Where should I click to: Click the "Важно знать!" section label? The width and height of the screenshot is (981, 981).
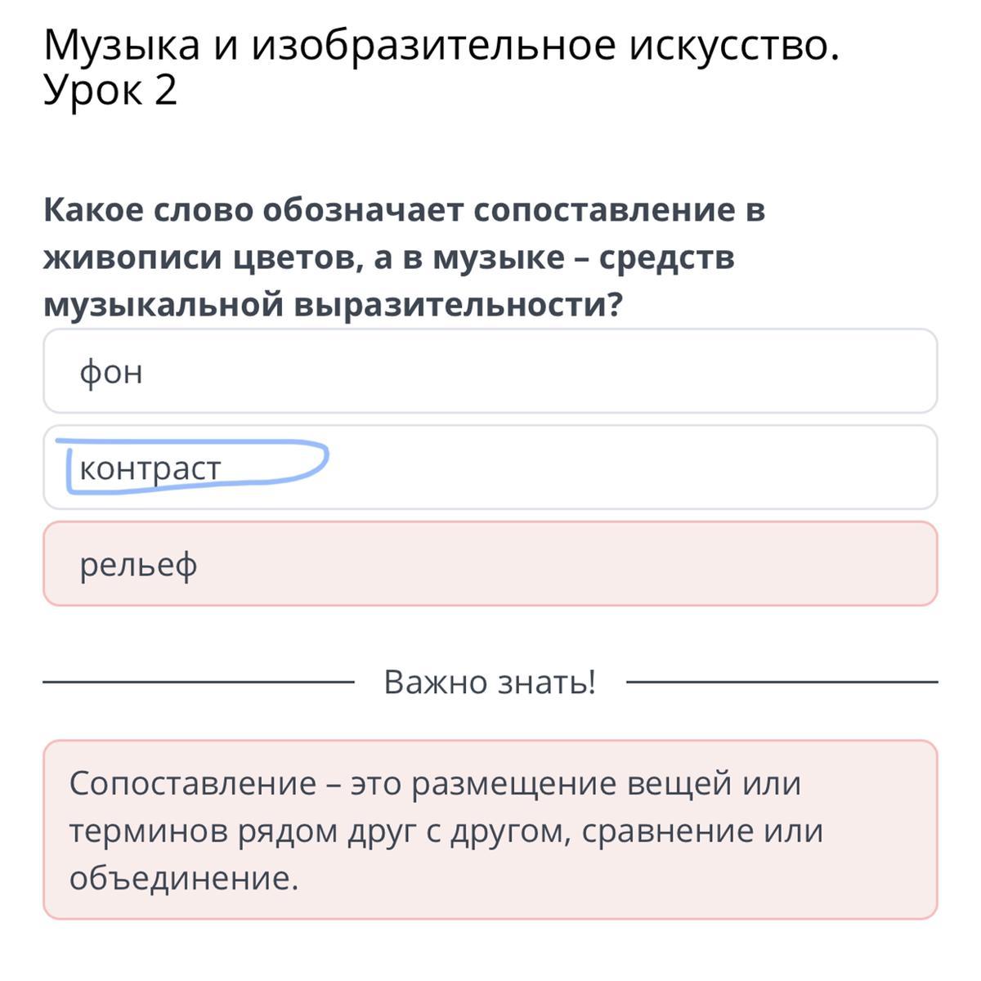490,682
